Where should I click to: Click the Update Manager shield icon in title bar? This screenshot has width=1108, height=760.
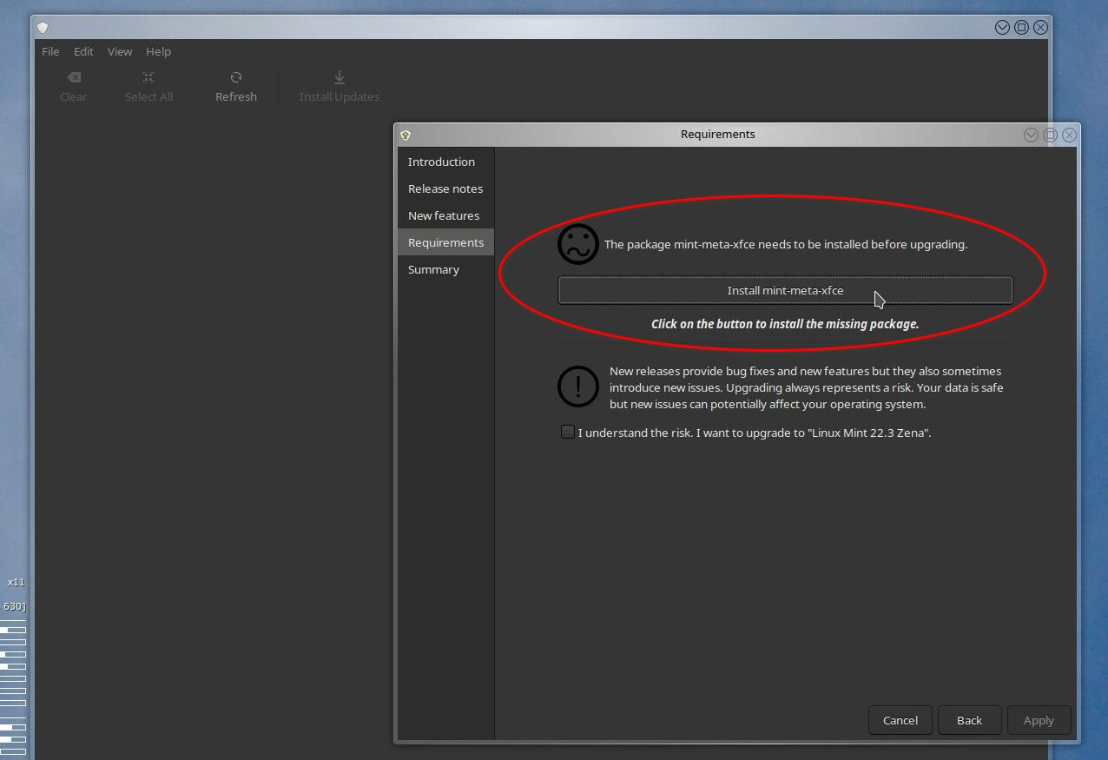43,28
